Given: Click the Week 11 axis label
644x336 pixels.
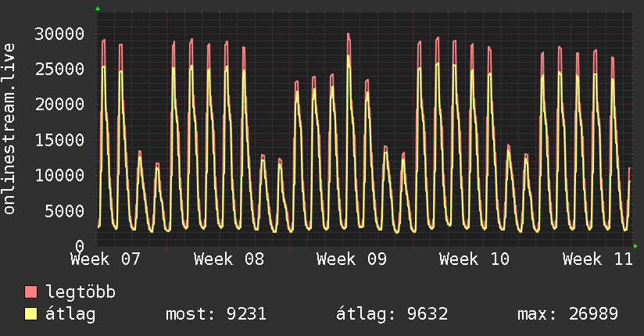Looking at the screenshot, I should (598, 259).
